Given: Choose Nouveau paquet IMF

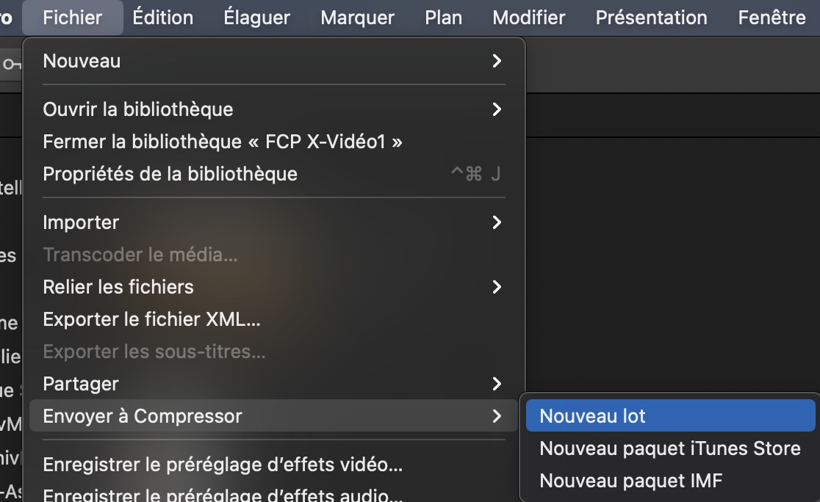Looking at the screenshot, I should pyautogui.click(x=630, y=481).
